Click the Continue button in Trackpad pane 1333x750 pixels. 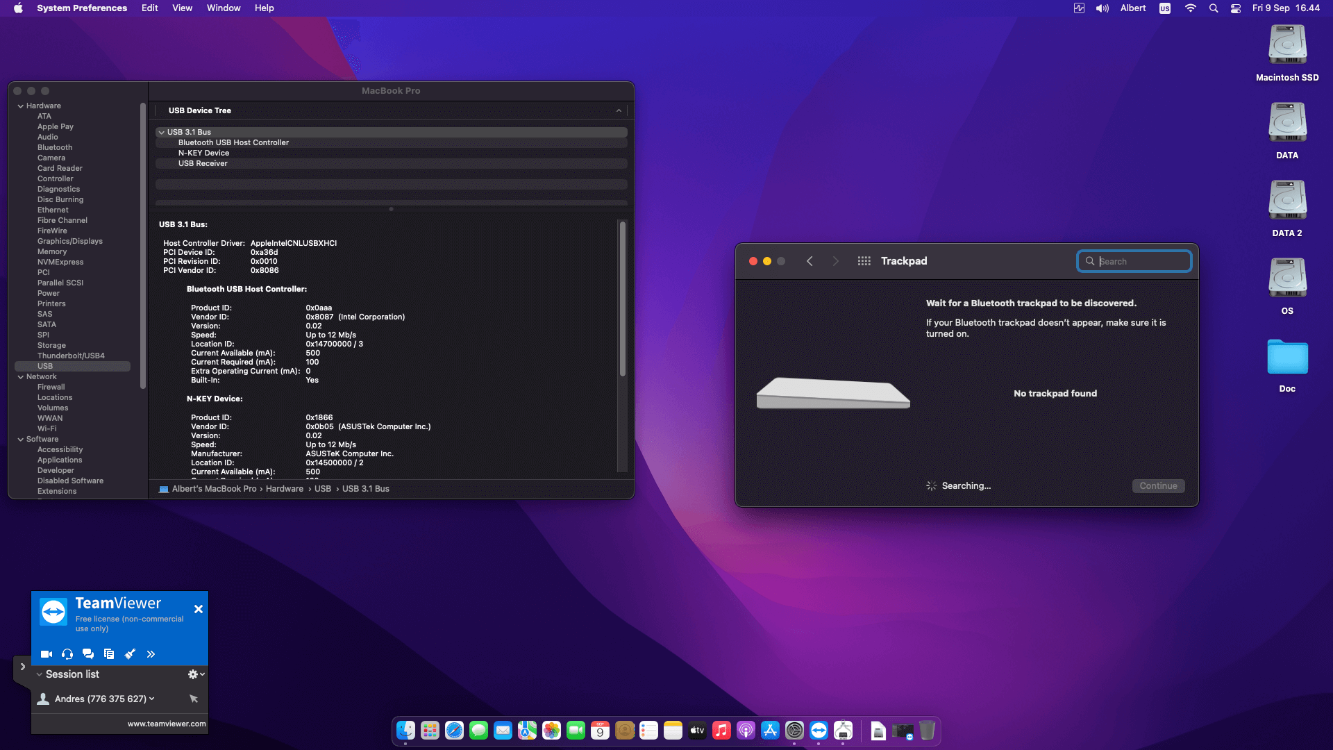click(1158, 485)
